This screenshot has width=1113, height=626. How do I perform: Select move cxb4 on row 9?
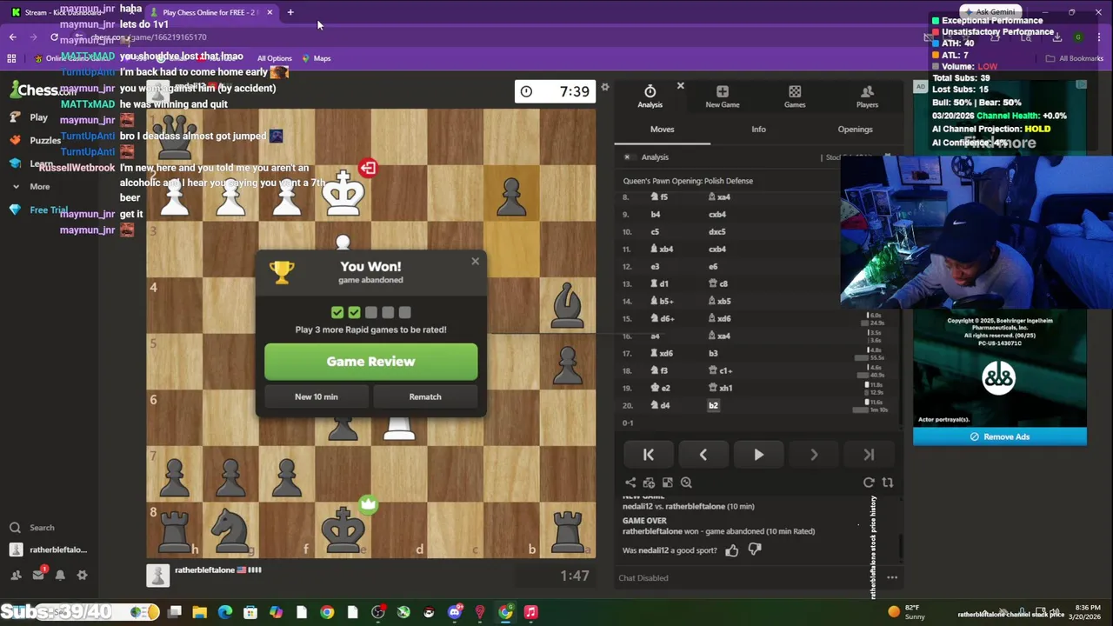coord(717,214)
